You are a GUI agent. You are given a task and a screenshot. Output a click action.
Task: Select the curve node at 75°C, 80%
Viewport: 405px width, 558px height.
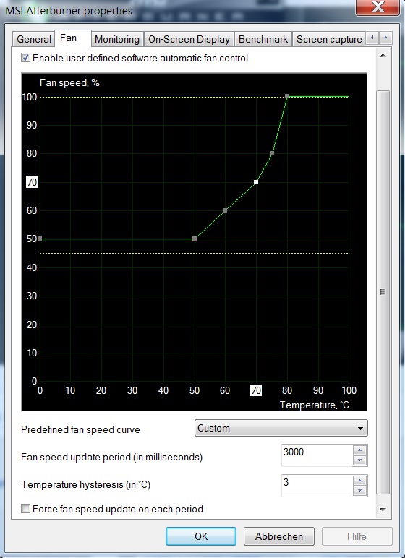coord(272,153)
